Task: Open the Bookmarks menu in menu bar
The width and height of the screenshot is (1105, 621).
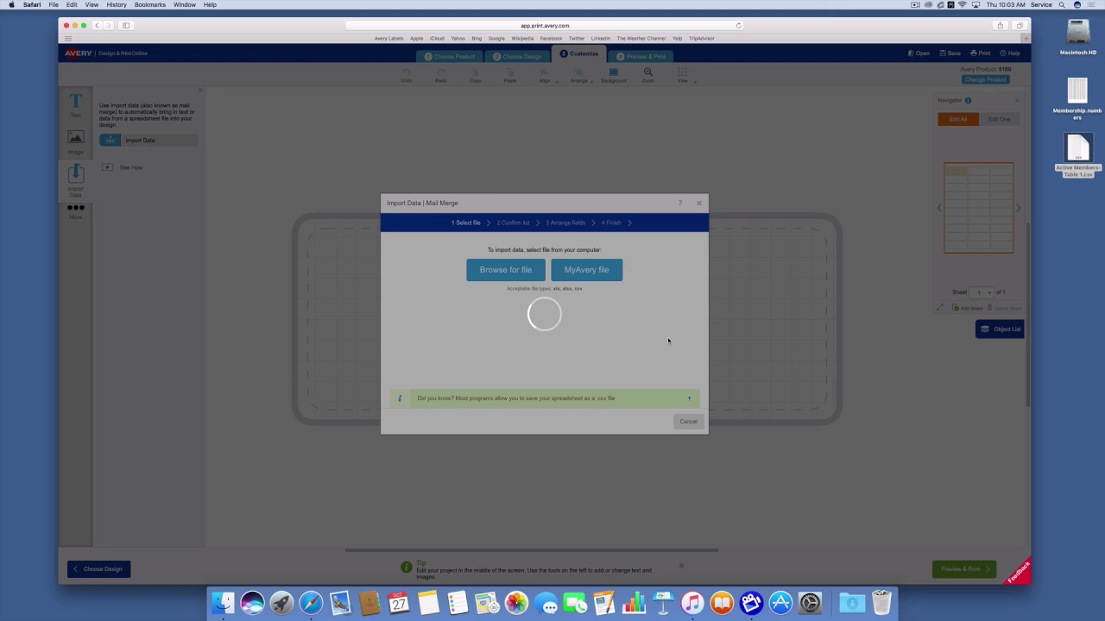Action: [149, 5]
